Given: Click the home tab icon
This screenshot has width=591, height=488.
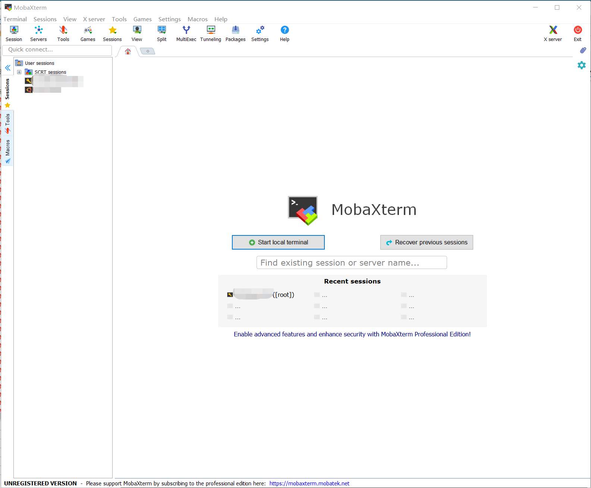Looking at the screenshot, I should (128, 51).
